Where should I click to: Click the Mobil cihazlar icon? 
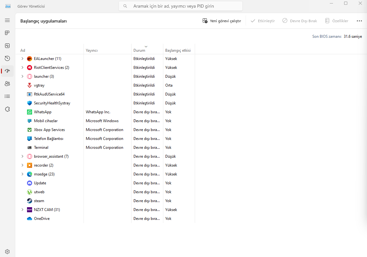click(30, 121)
